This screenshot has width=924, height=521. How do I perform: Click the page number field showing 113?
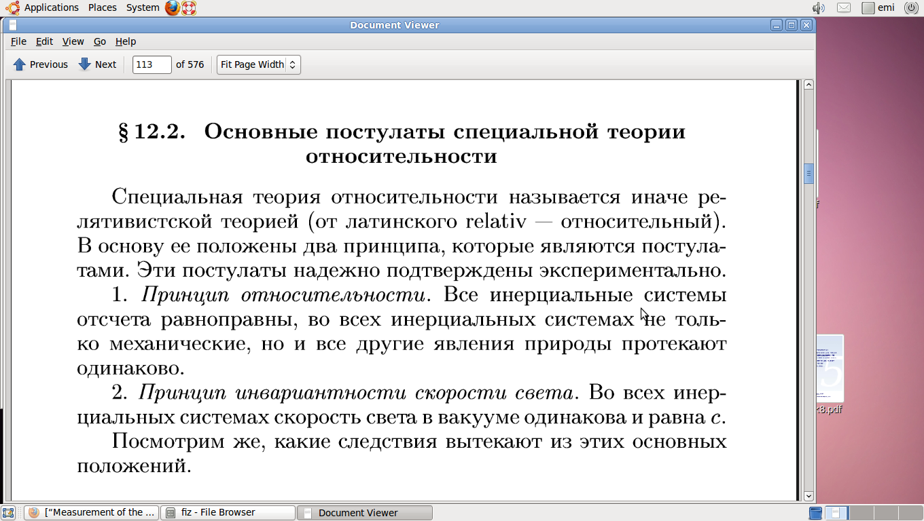(x=152, y=64)
